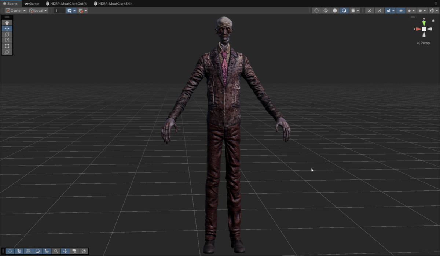
Task: Click the debug draw mode bug icon
Action: (x=353, y=11)
